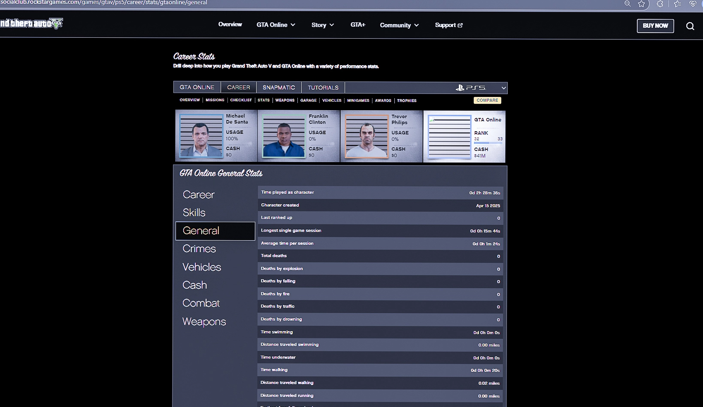
Task: Open Support external link in navigation
Action: [448, 25]
